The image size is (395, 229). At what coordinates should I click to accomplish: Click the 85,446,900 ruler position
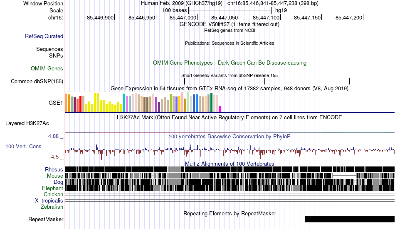100,17
